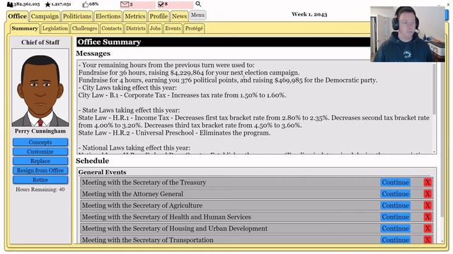The width and height of the screenshot is (453, 254).
Task: Open the mail envelope messages icon
Action: [x=125, y=4]
